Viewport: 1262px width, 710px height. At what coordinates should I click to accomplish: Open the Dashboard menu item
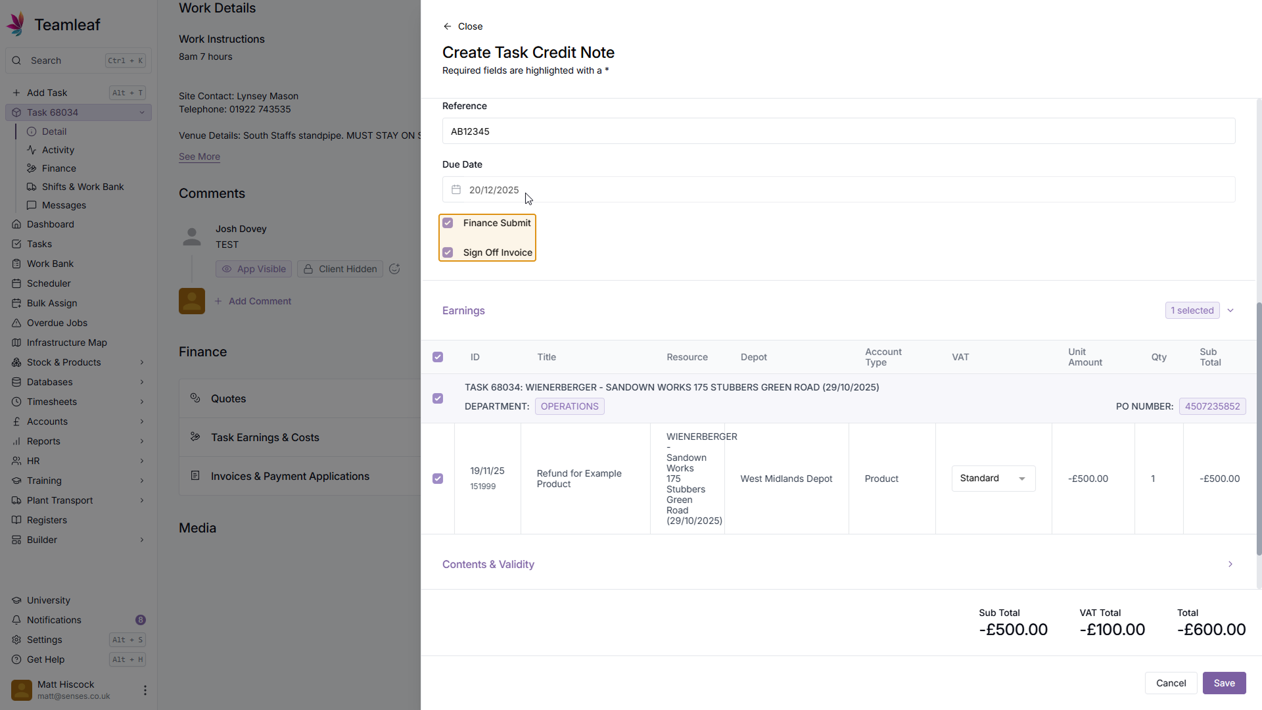coord(51,224)
